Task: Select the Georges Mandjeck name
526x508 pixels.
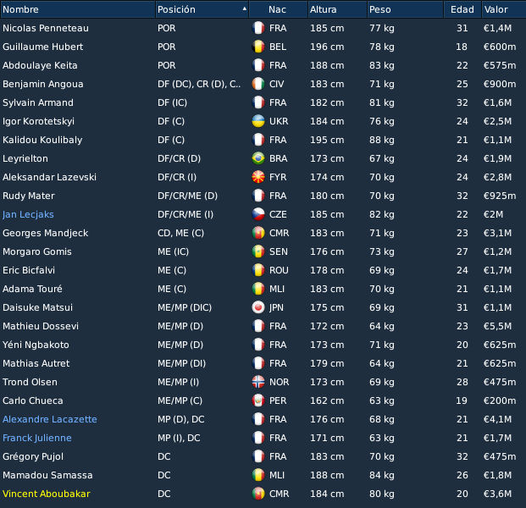Action: (x=45, y=233)
